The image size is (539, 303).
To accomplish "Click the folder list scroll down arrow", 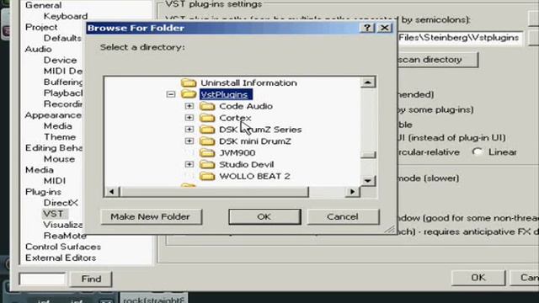I will click(x=367, y=180).
